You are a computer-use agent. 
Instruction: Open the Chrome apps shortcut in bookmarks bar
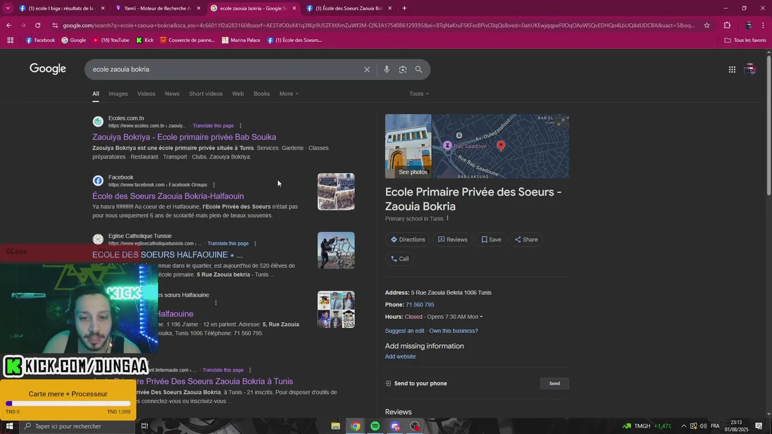point(10,40)
